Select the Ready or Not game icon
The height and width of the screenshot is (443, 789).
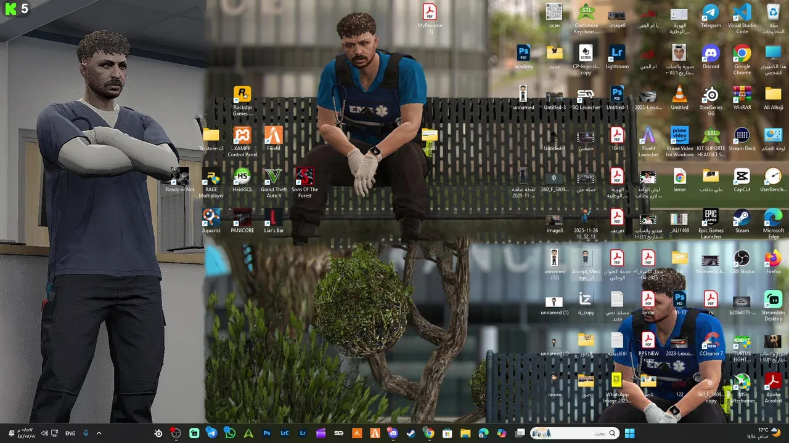coord(180,180)
